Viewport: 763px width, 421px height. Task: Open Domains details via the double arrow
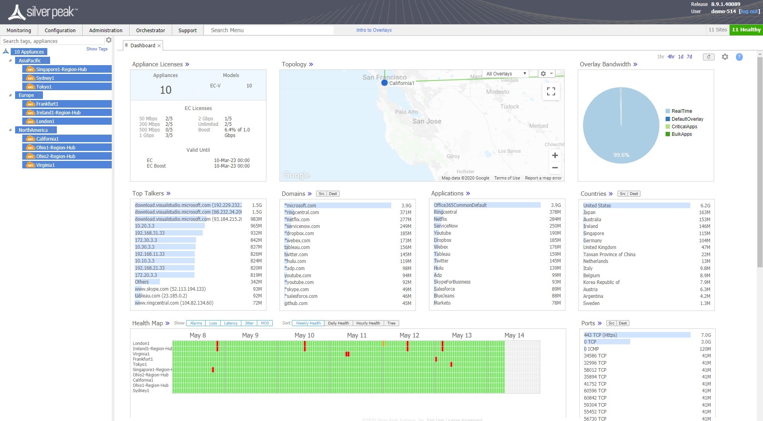[309, 194]
